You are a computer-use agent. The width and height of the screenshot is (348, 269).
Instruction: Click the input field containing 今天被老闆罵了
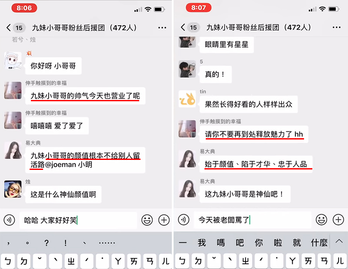253,220
